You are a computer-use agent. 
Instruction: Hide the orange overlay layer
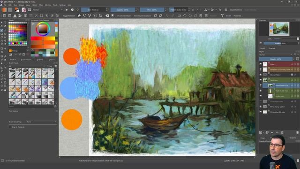tap(261, 69)
